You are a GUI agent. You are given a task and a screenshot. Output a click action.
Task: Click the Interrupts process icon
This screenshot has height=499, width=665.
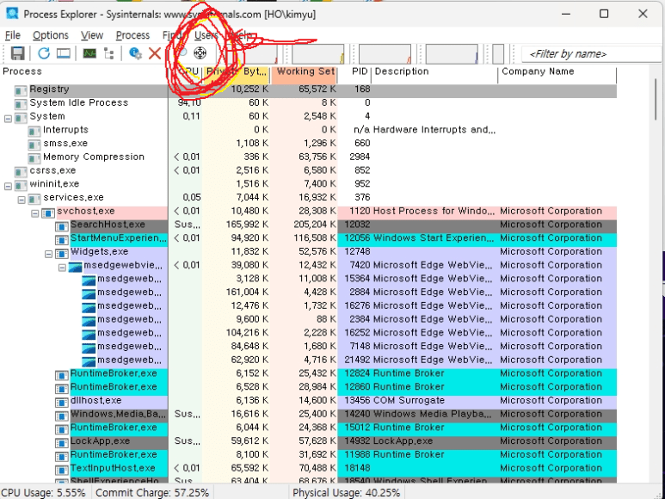point(34,131)
